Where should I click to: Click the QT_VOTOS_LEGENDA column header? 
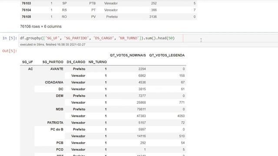point(167,55)
